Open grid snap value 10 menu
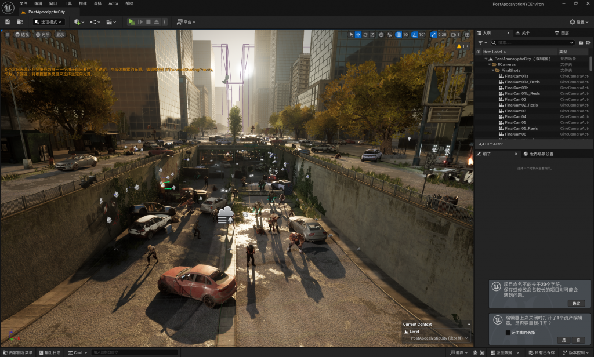 (405, 34)
